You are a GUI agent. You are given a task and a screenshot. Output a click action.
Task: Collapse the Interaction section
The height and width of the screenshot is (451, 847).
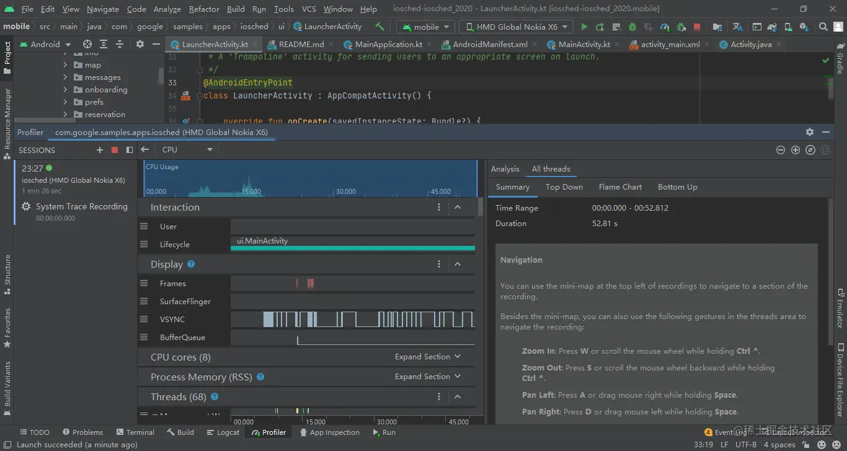point(458,207)
